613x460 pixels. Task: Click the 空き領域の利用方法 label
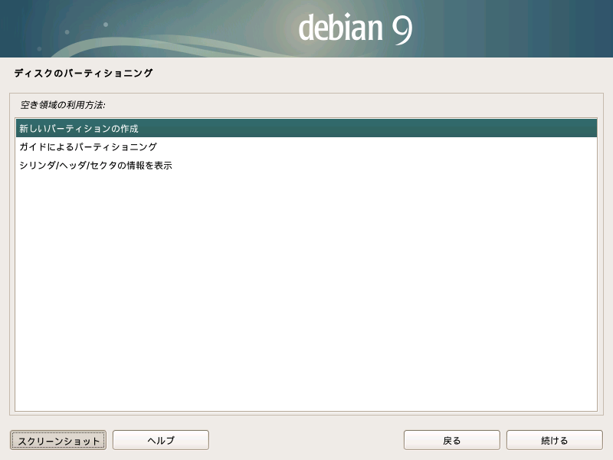63,103
